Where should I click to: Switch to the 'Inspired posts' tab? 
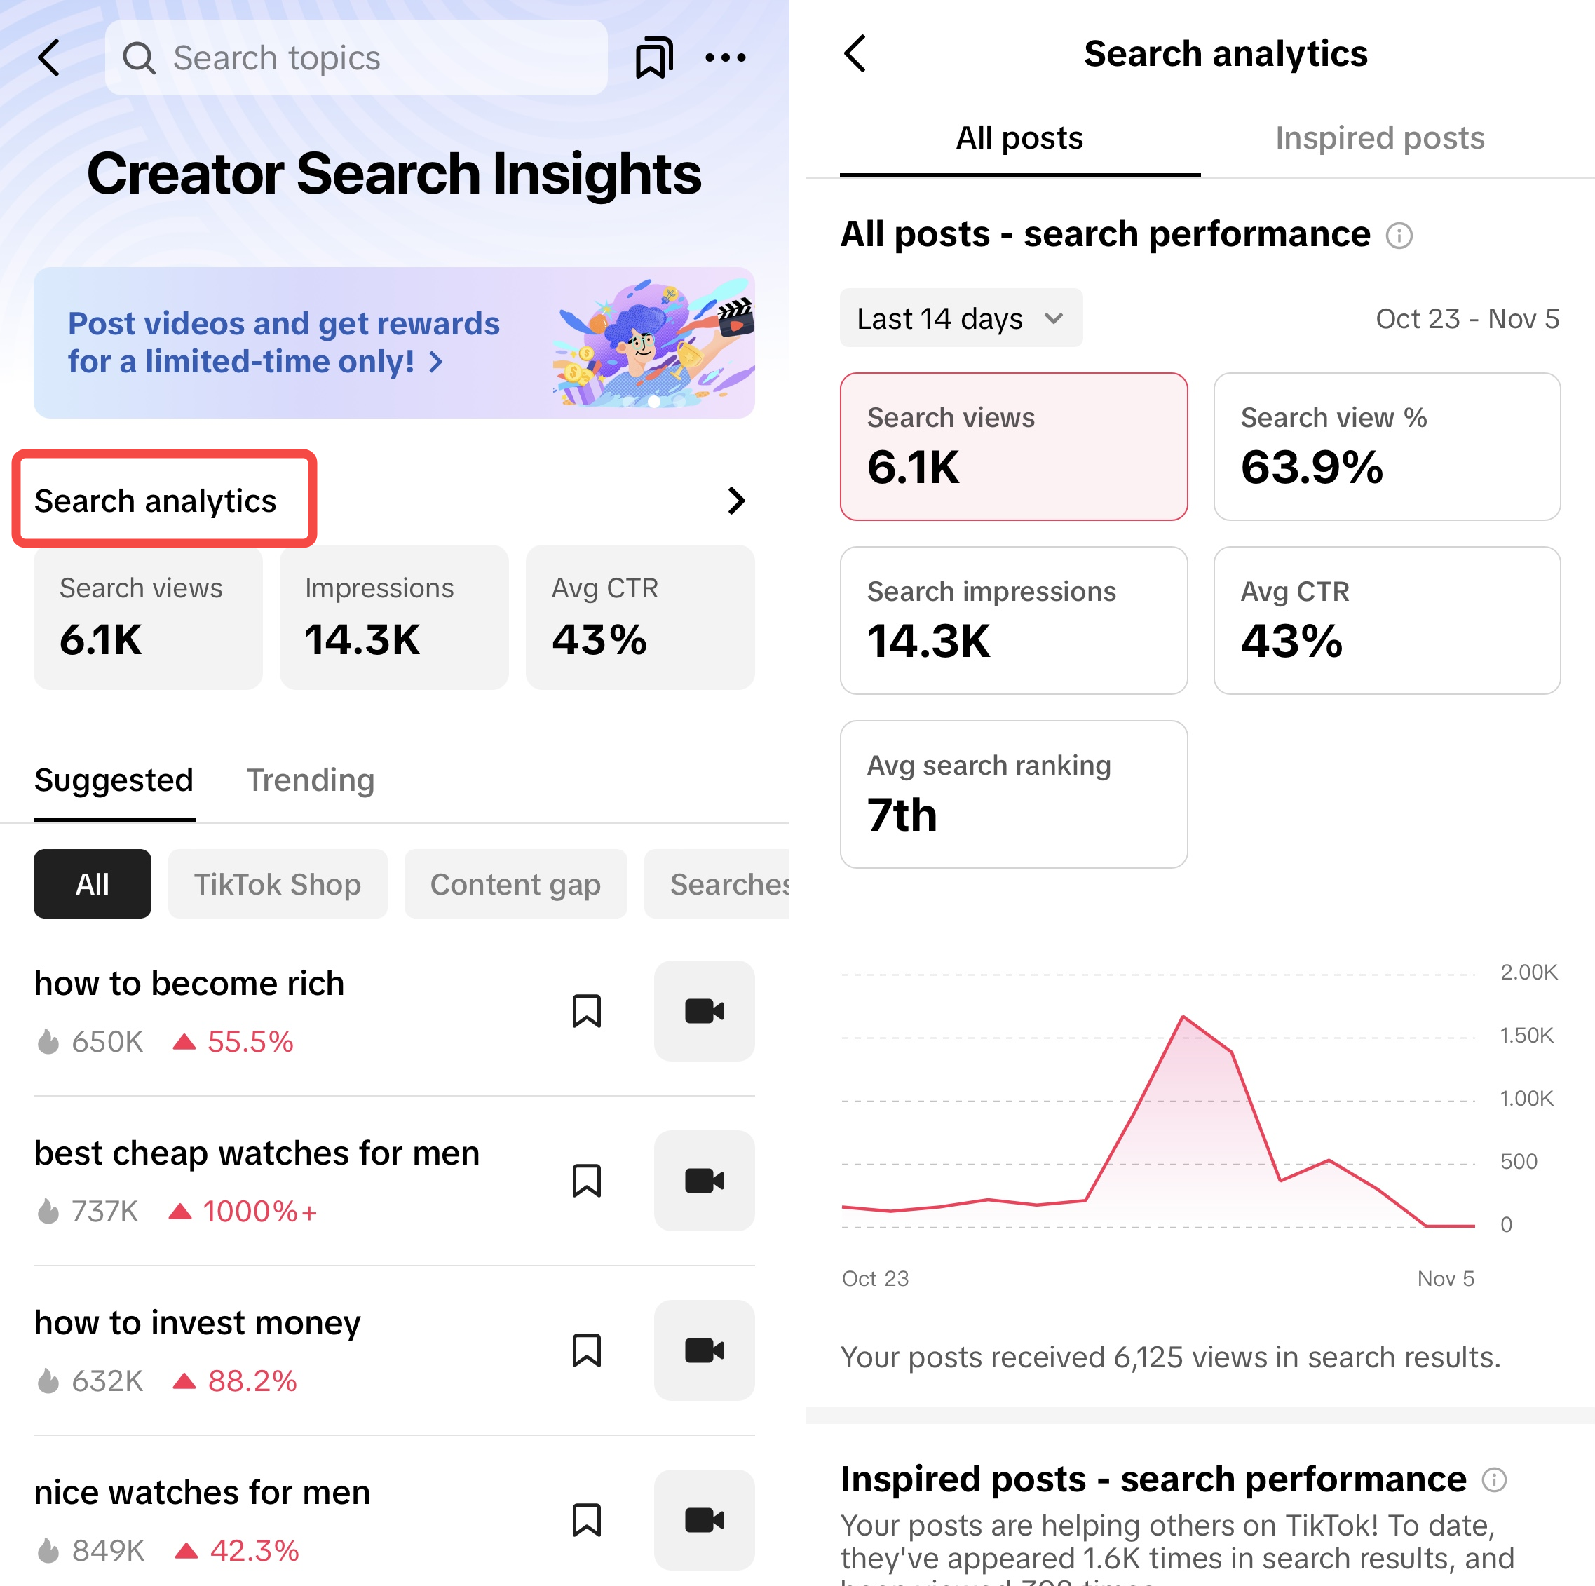1380,138
